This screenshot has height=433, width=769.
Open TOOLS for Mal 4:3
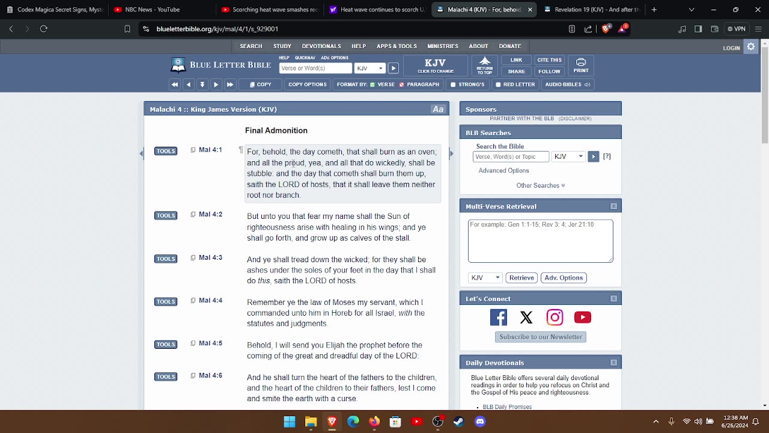[x=166, y=259]
